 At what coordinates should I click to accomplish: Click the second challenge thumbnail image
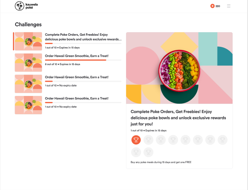(x=29, y=63)
